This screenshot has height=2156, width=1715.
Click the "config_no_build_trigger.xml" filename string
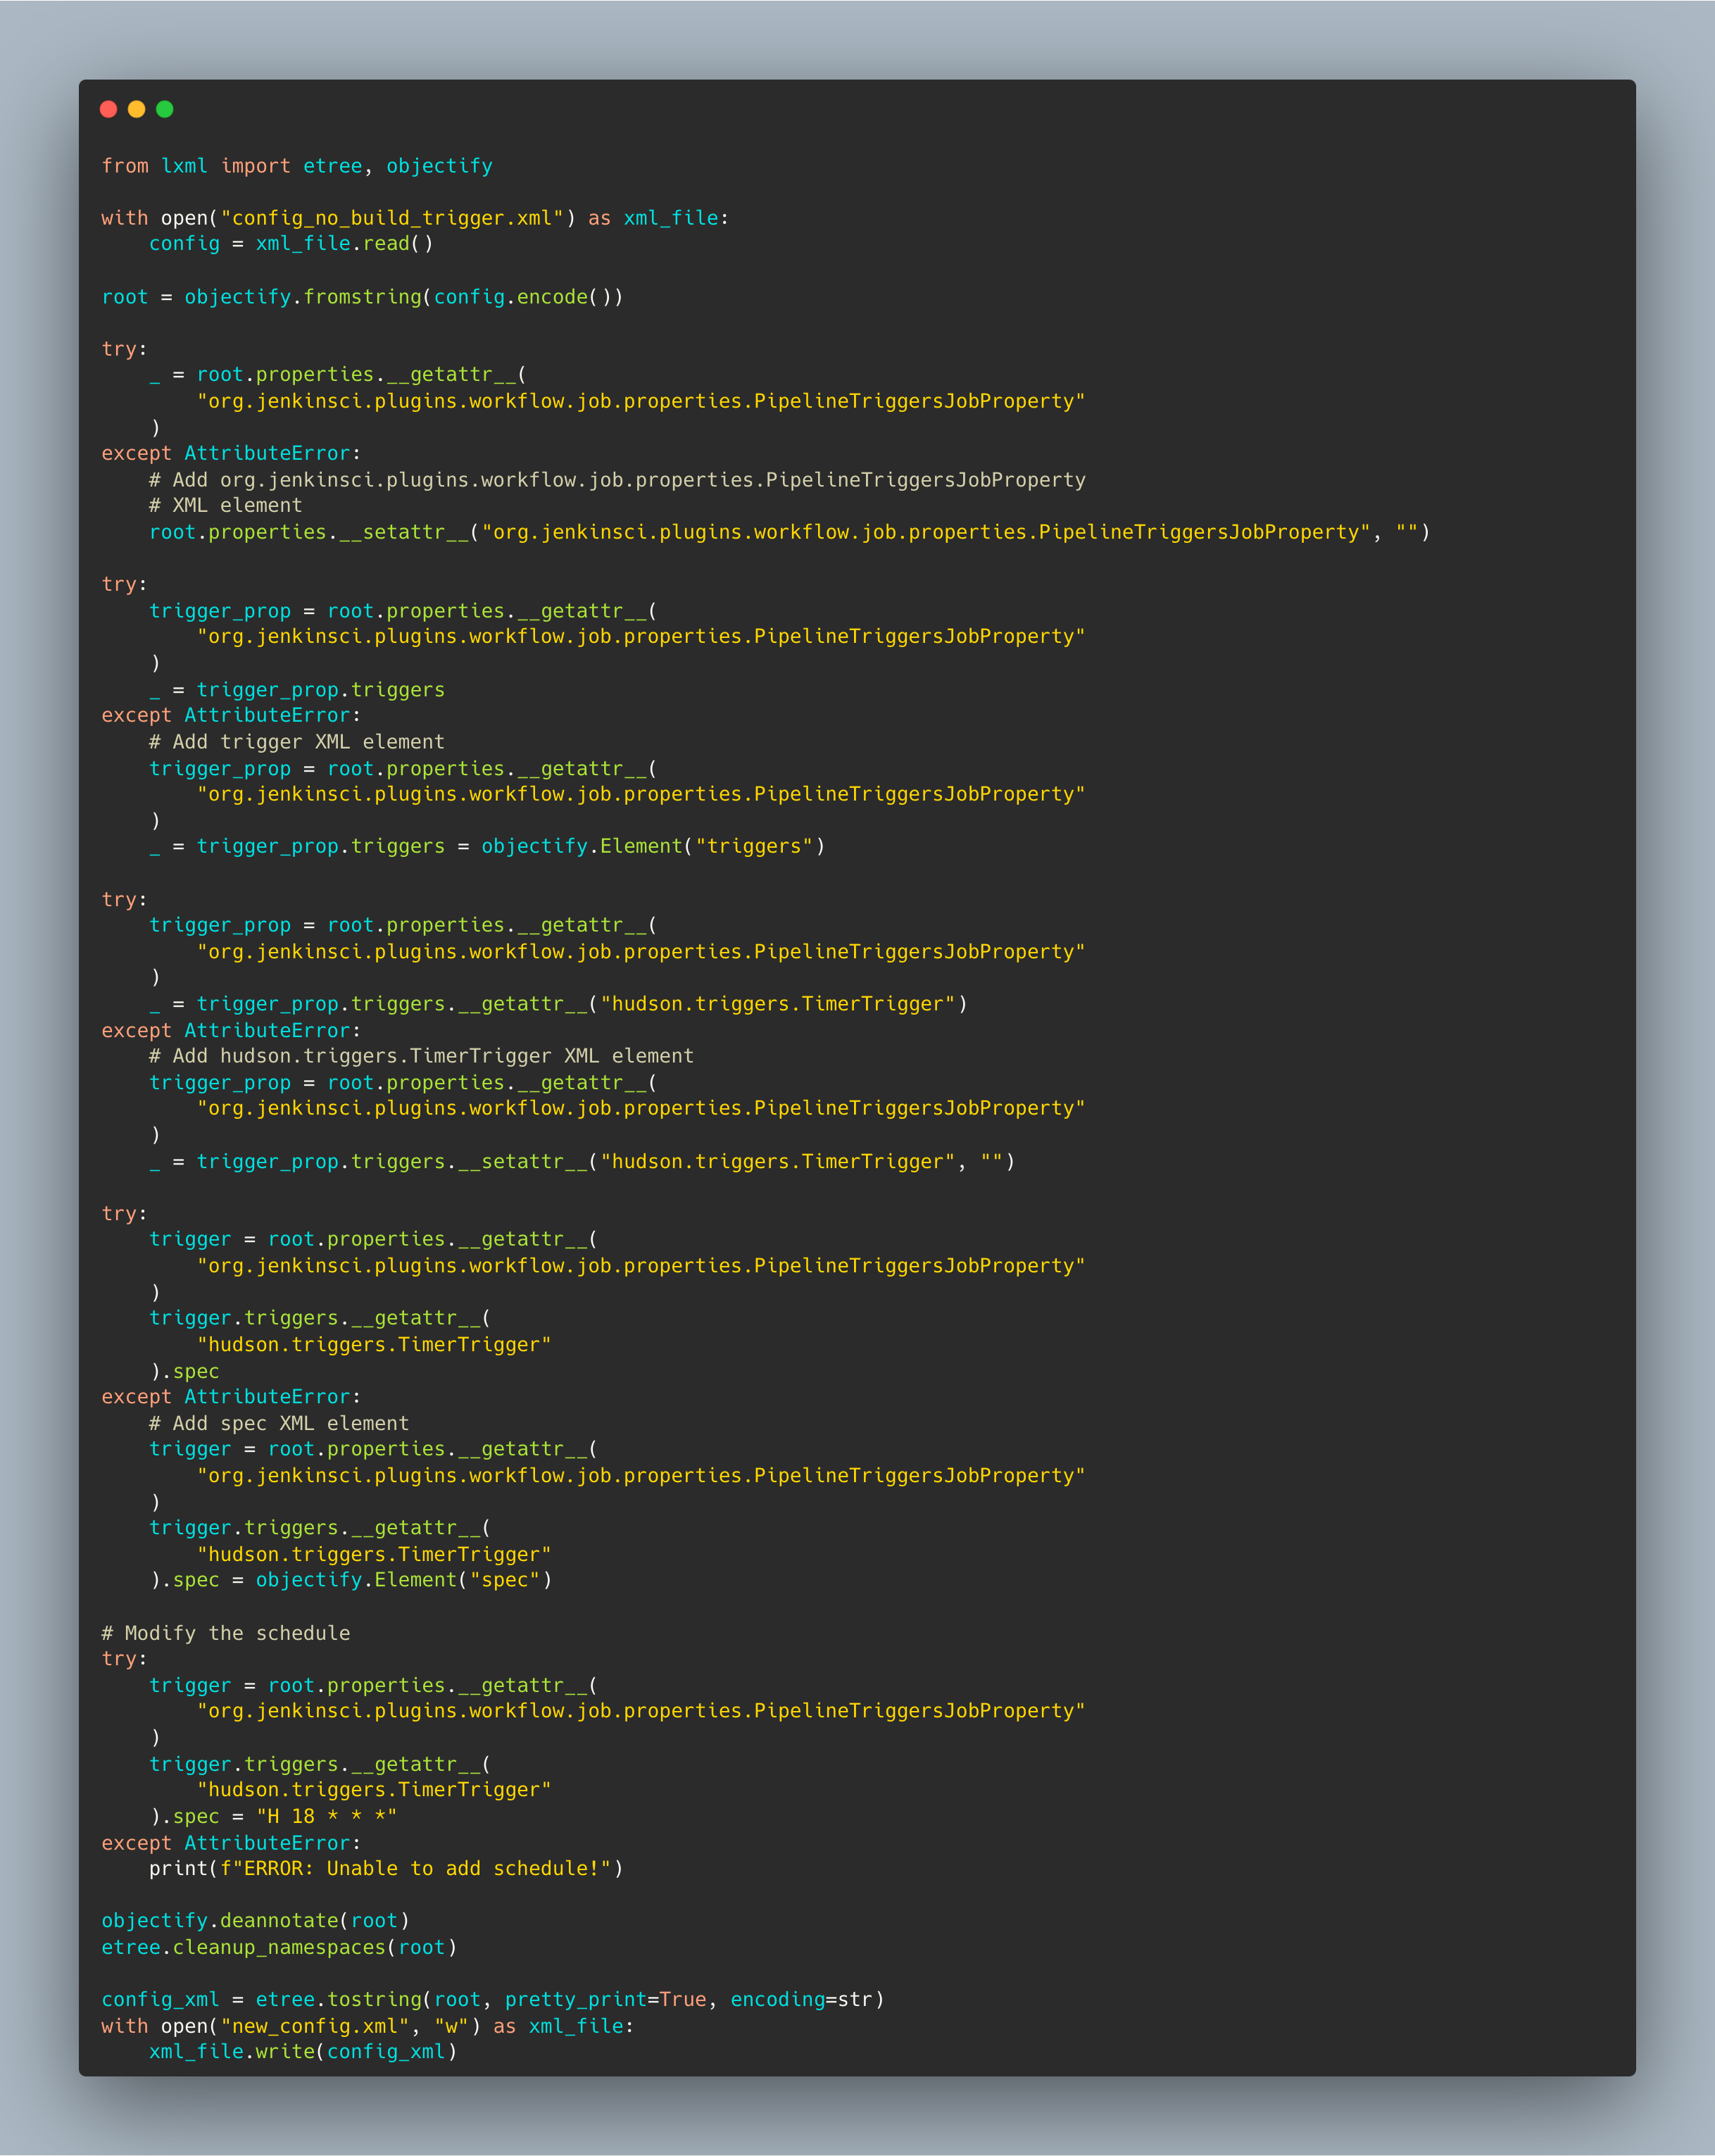(391, 218)
